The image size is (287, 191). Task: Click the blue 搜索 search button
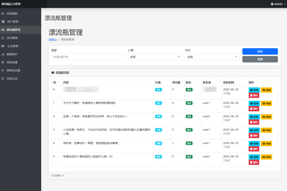pos(260,51)
